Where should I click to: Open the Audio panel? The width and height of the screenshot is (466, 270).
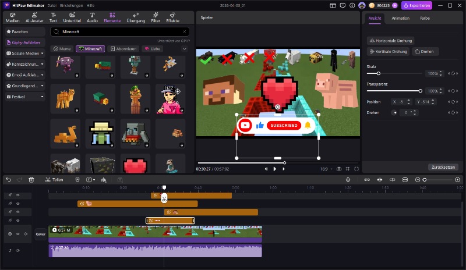tap(92, 17)
